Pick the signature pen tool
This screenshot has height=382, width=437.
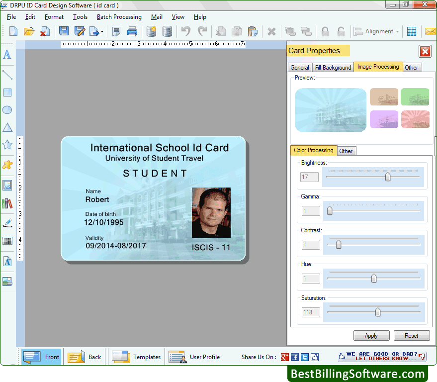click(7, 222)
